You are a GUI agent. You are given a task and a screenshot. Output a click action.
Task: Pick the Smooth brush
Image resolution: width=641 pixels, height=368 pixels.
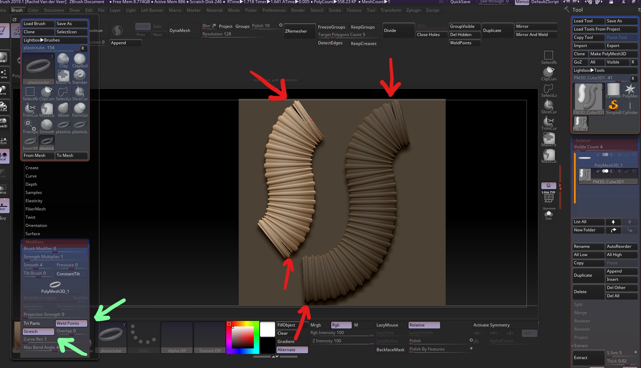coord(47,126)
